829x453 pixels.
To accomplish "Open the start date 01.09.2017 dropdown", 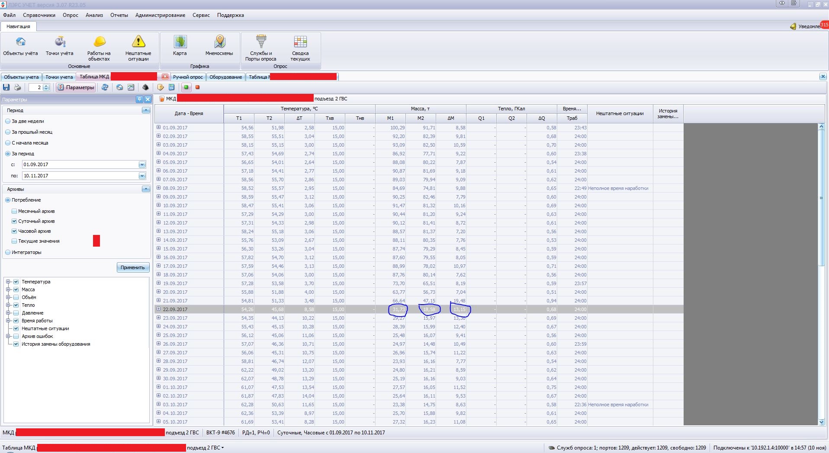I will coord(142,164).
